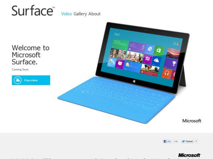Click the Windows logo button on tablet bezel
Image resolution: width=213 pixels, height=159 pixels.
tap(134, 81)
